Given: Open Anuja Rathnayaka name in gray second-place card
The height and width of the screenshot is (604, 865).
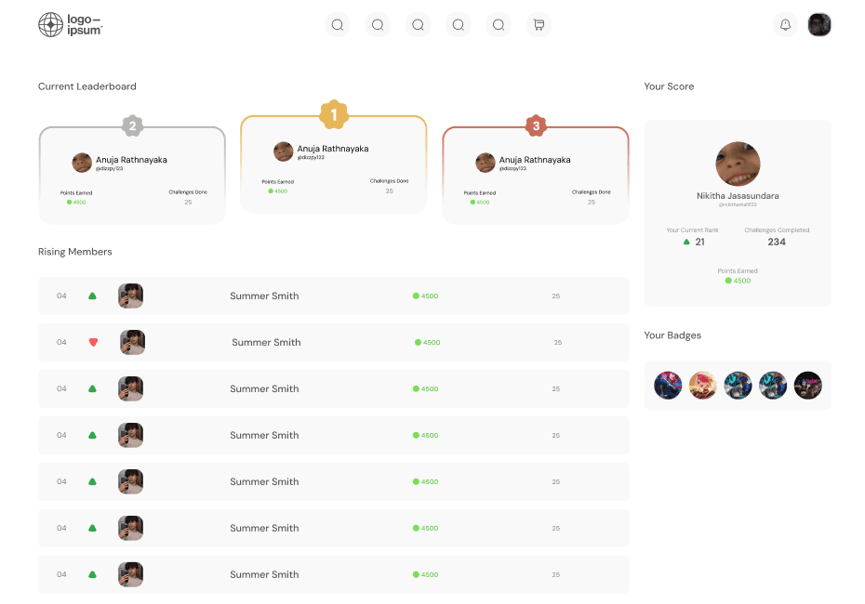Looking at the screenshot, I should [131, 160].
